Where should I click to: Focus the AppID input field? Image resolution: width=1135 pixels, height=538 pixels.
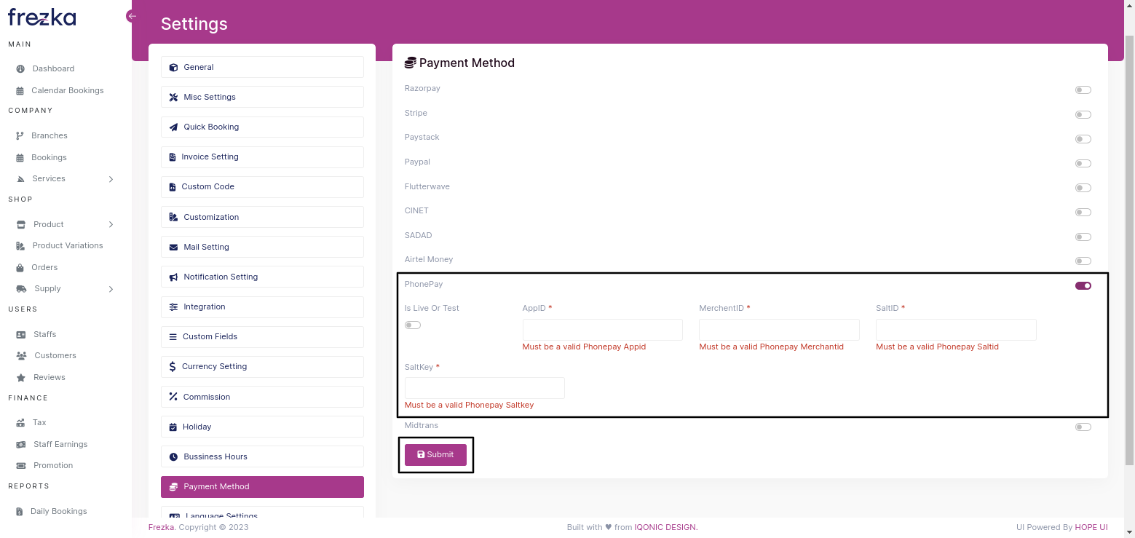(603, 330)
